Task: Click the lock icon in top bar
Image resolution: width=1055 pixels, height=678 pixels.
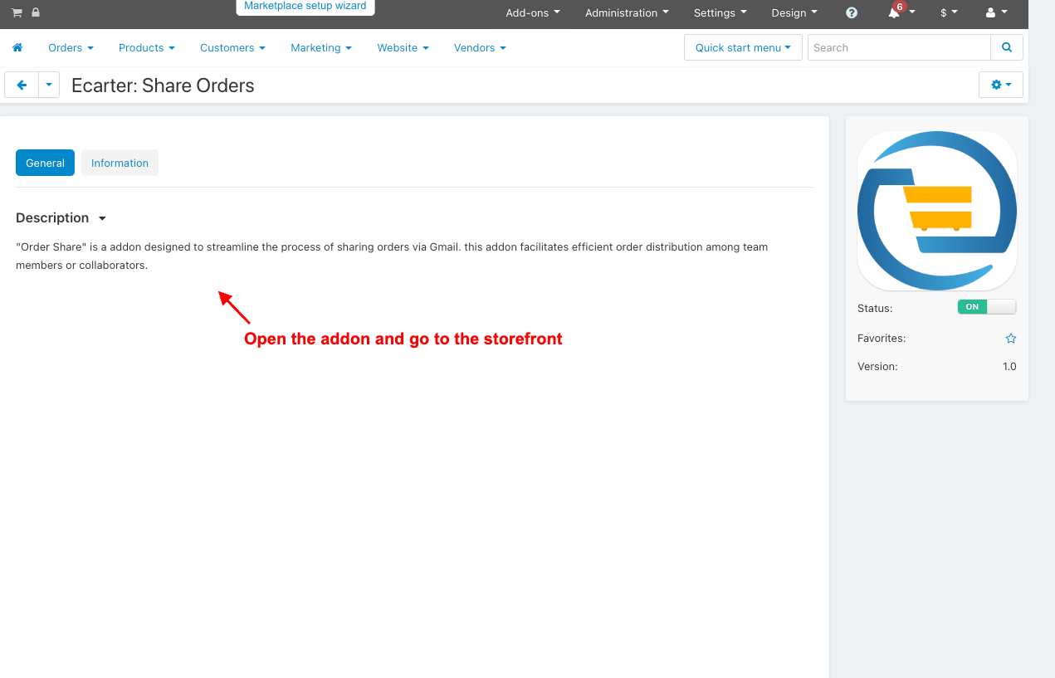Action: (x=36, y=12)
